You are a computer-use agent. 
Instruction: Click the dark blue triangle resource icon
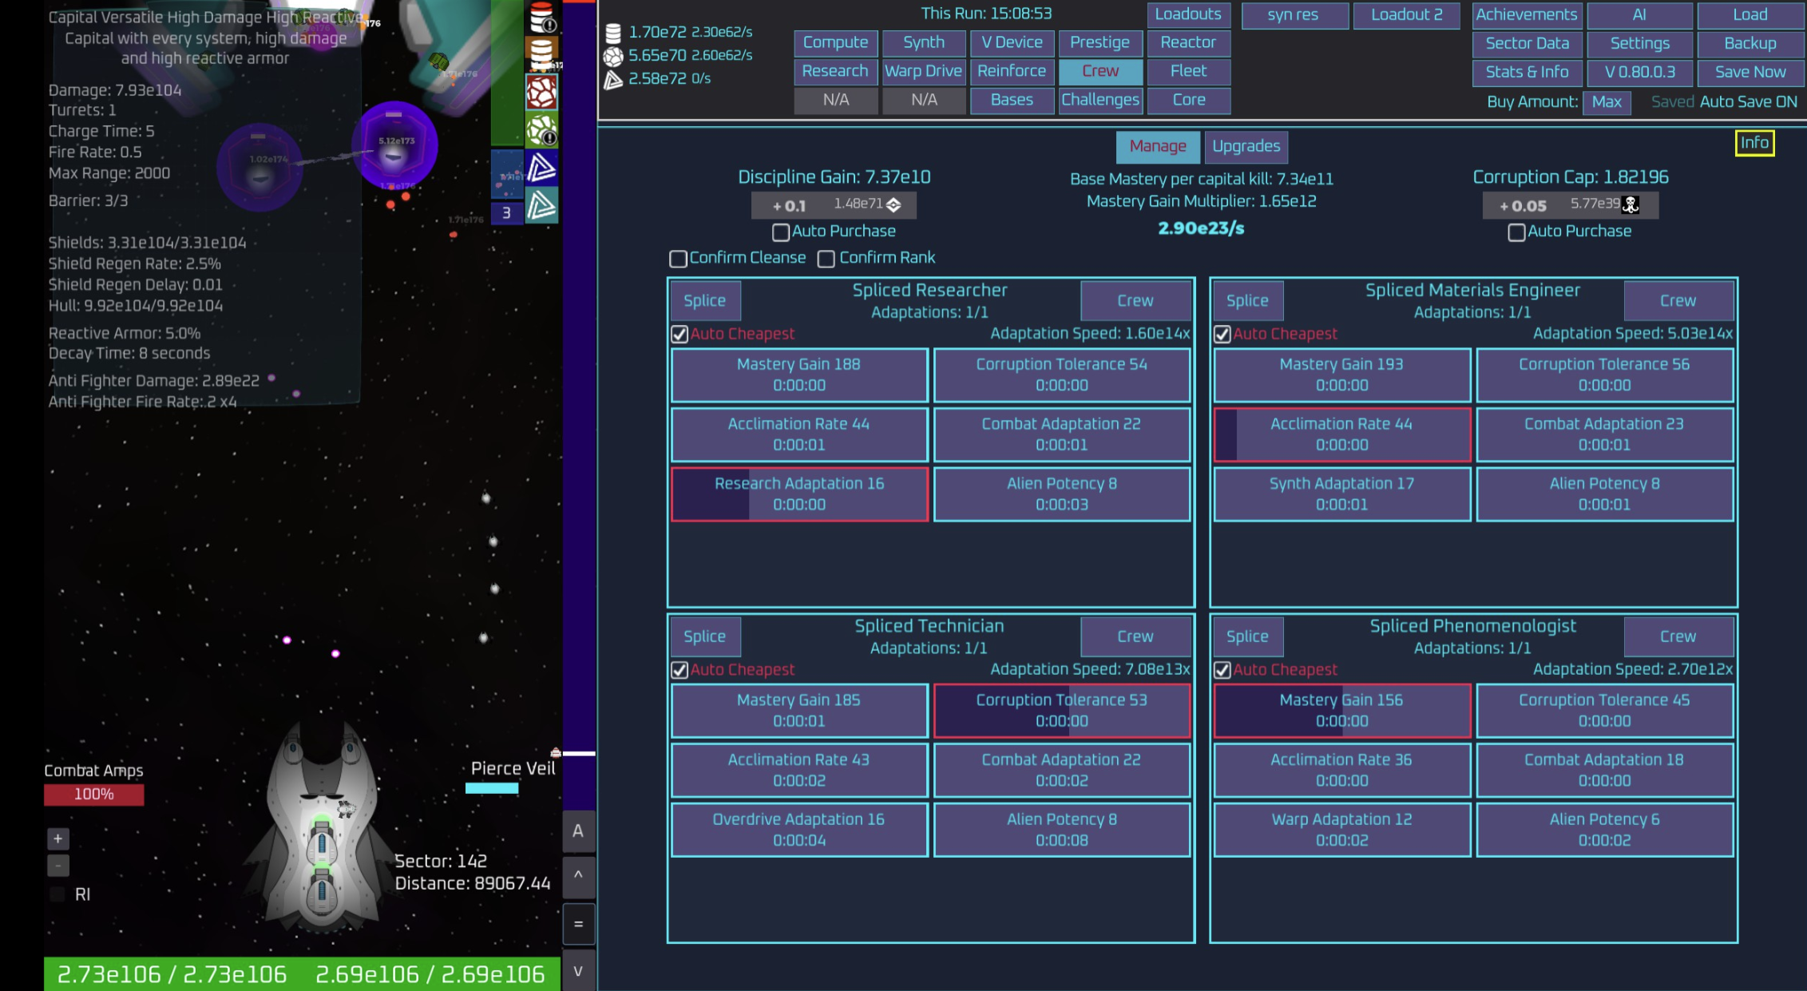click(541, 168)
